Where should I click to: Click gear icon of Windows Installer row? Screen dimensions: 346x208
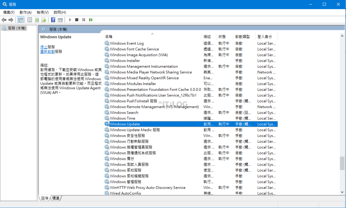(x=107, y=61)
